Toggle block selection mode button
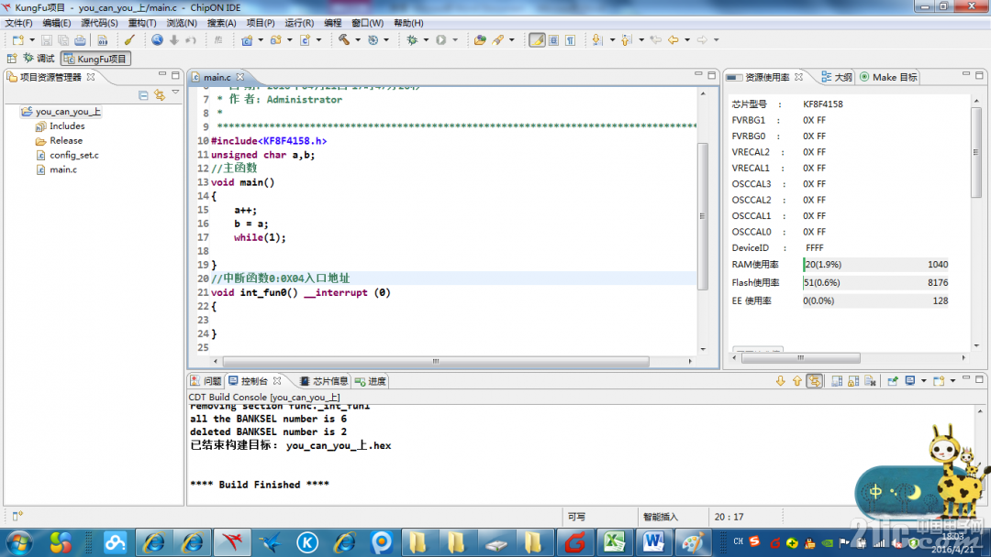The image size is (991, 557). [553, 39]
